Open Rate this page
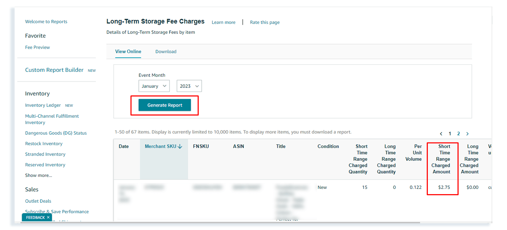This screenshot has width=507, height=230. click(264, 22)
